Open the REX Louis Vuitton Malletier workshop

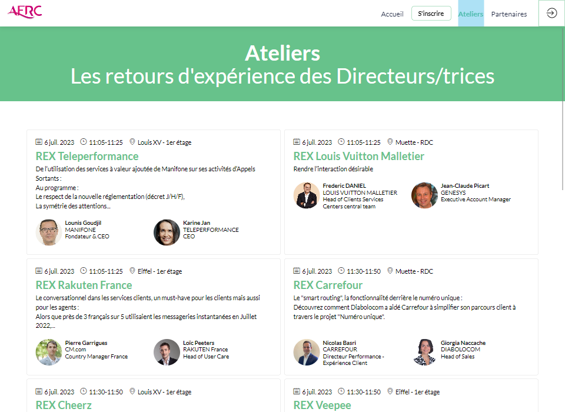click(x=358, y=156)
